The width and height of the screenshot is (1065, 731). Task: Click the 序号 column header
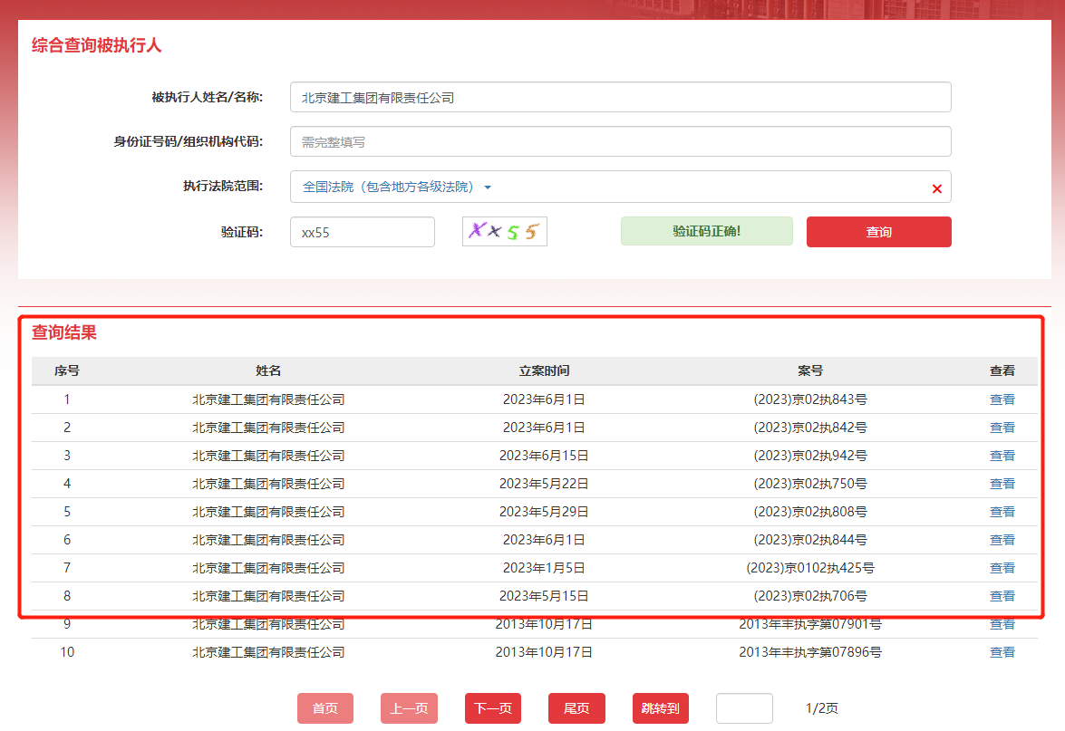[x=66, y=370]
